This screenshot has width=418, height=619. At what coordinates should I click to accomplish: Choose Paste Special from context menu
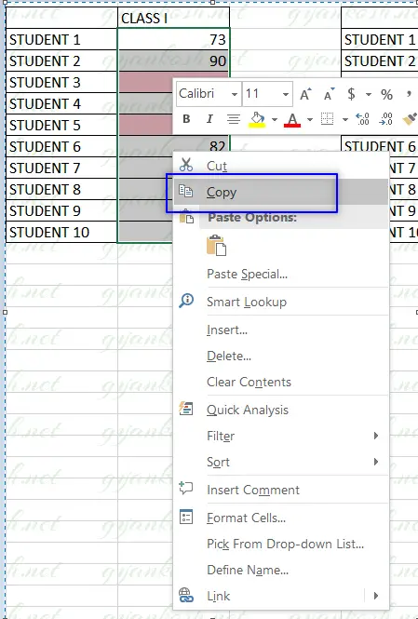click(247, 274)
